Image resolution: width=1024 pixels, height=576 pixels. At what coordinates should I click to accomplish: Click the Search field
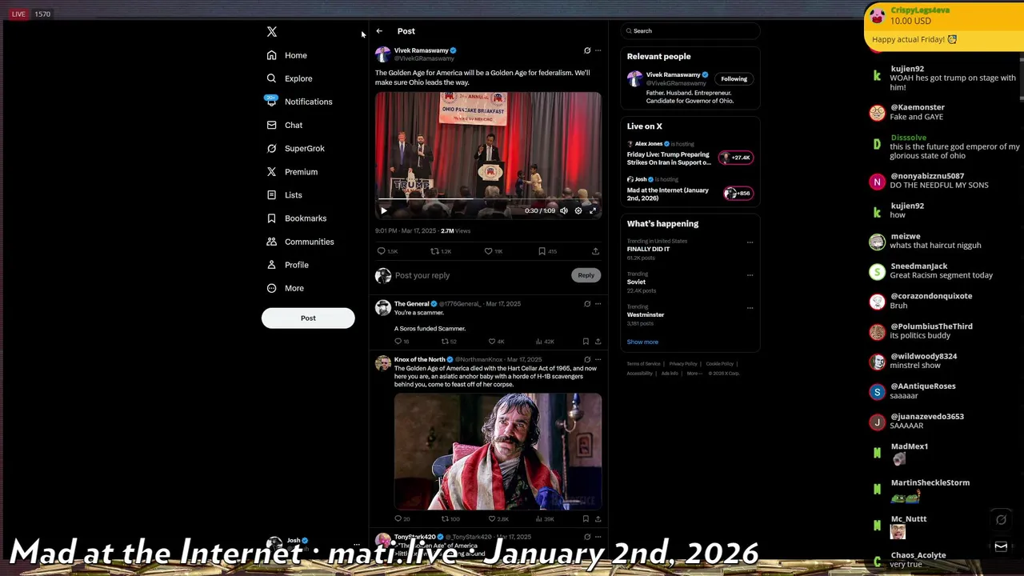point(690,31)
